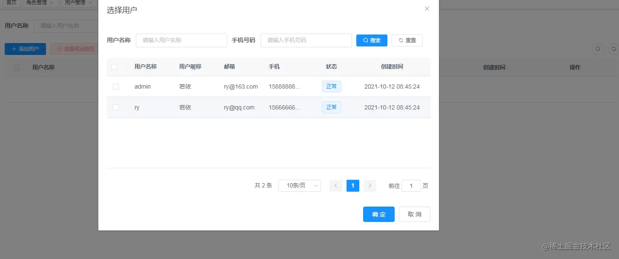Select page number 1
Viewport: 619px width, 259px height.
tap(353, 186)
